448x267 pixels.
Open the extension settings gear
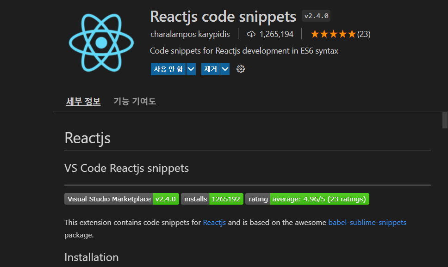241,69
